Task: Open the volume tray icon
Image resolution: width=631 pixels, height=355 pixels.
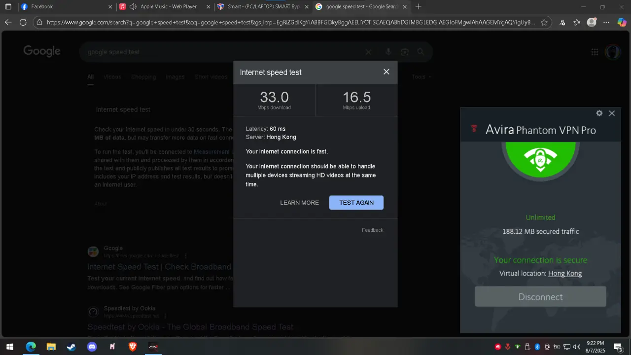Action: (577, 347)
